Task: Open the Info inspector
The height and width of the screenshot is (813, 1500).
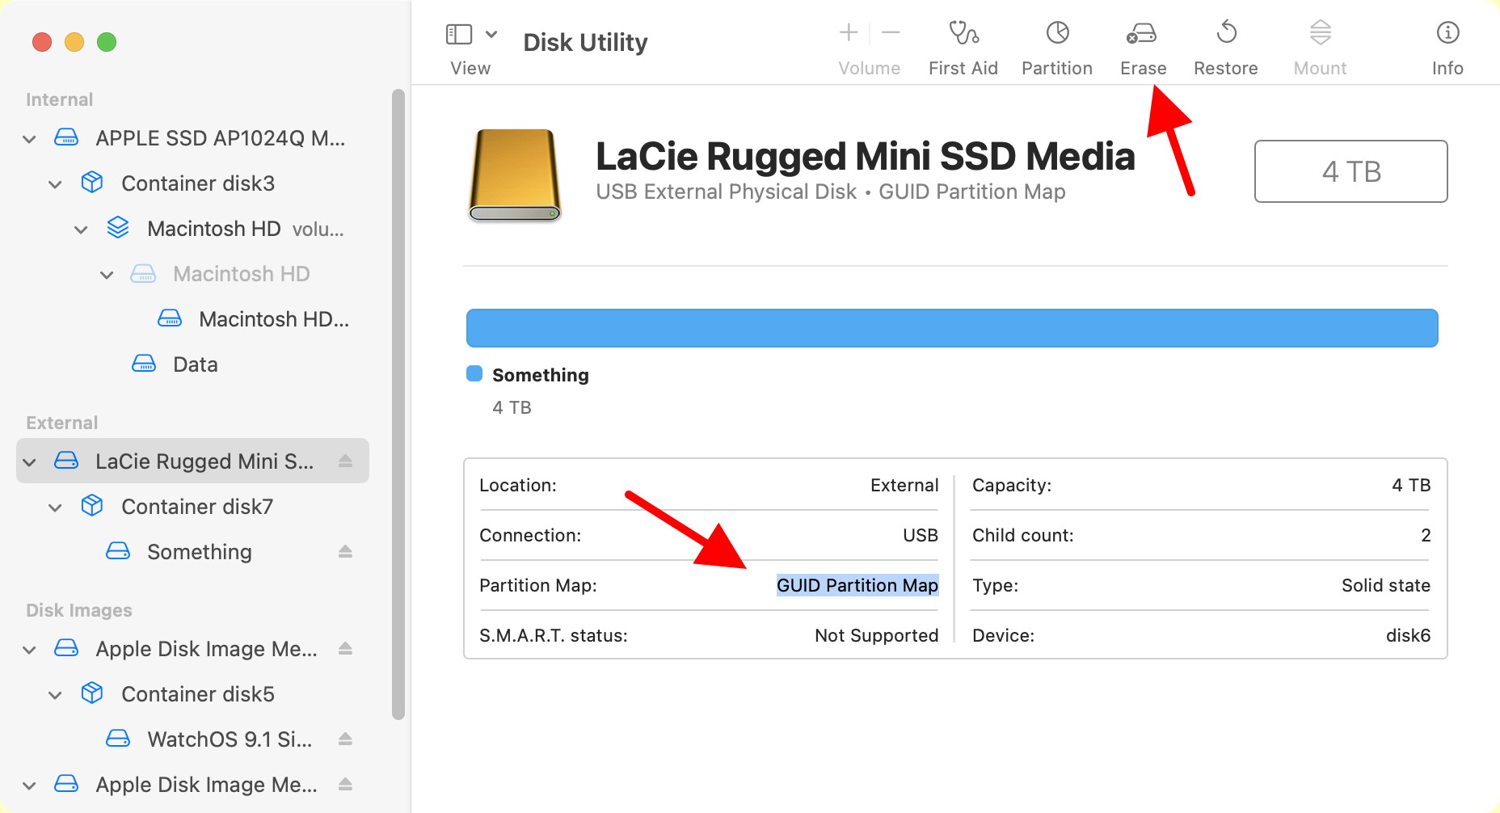Action: coord(1447,33)
